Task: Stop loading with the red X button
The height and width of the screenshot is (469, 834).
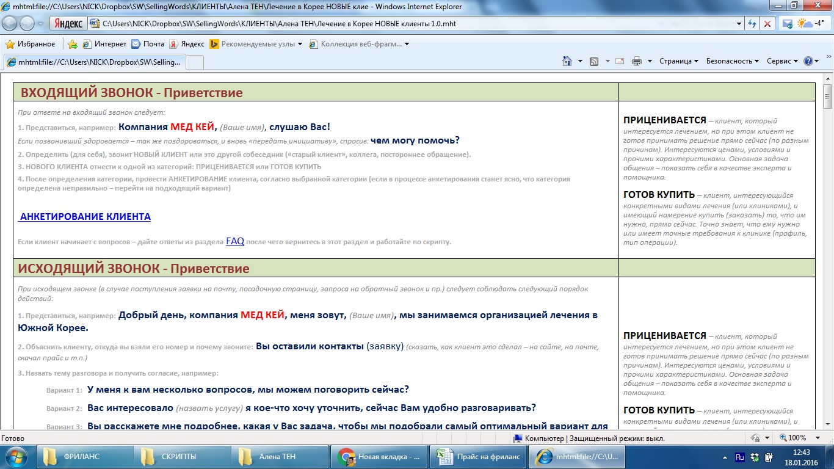Action: click(x=767, y=24)
